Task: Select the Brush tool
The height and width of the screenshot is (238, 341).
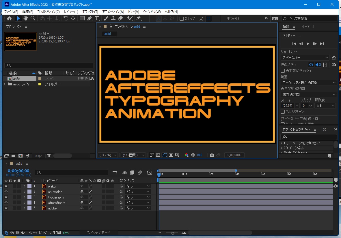Action: click(106, 18)
